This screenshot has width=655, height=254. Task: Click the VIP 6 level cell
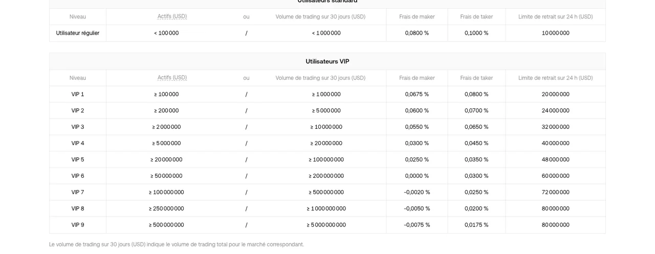[x=78, y=176]
